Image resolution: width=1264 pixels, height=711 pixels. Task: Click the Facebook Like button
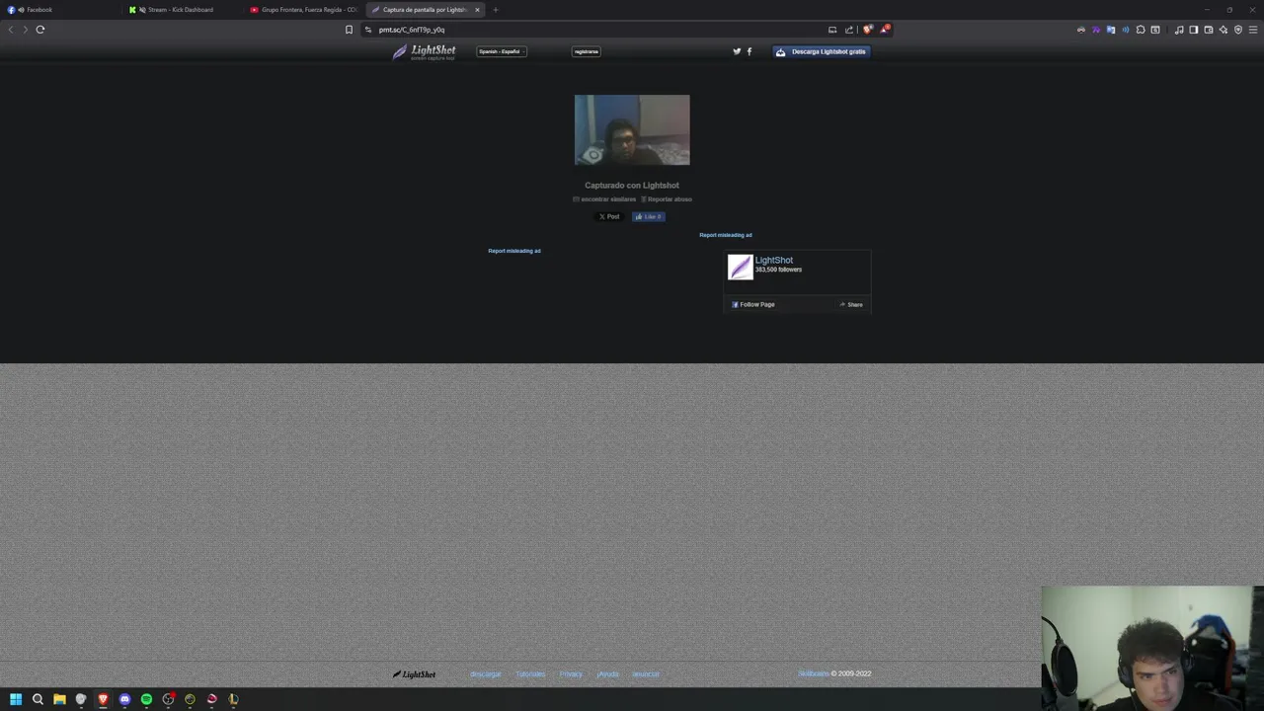point(649,216)
